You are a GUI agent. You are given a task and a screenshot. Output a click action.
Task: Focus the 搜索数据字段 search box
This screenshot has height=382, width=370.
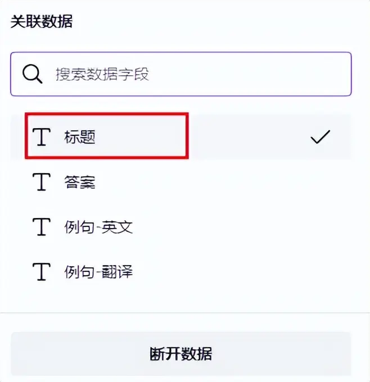181,74
